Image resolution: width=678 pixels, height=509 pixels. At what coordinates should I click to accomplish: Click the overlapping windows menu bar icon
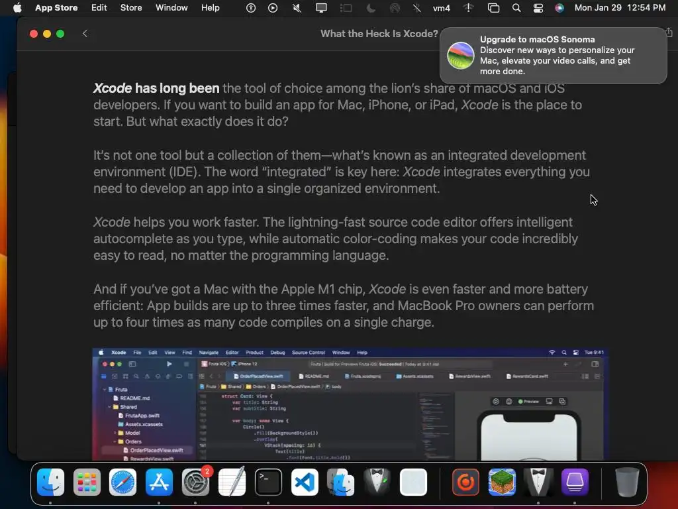(x=493, y=8)
